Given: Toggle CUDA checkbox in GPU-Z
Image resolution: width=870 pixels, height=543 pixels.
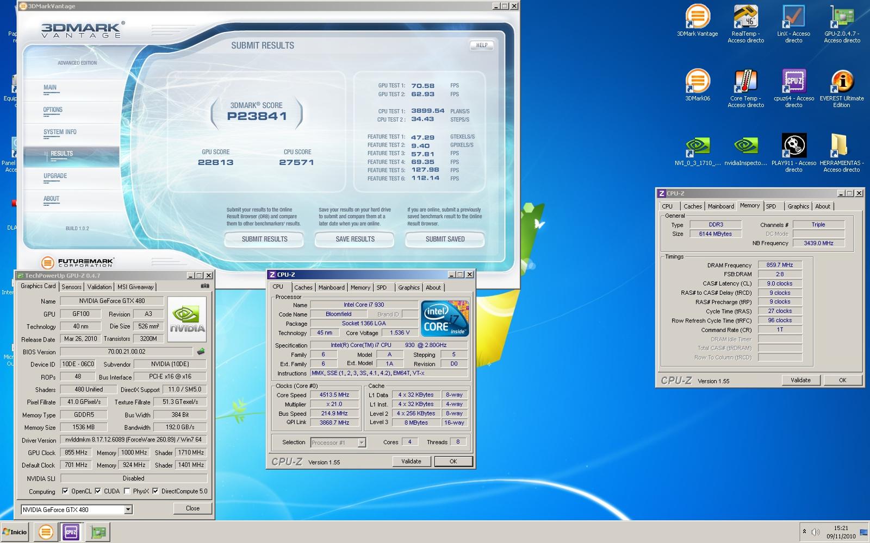Looking at the screenshot, I should tap(98, 491).
